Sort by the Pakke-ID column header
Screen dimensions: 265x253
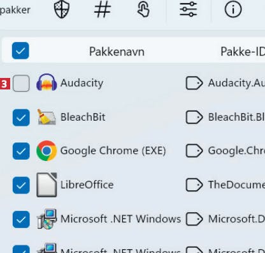point(243,52)
